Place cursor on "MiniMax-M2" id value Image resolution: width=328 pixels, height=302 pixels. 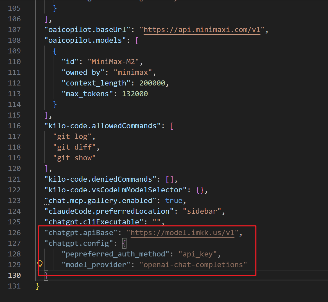pos(115,62)
